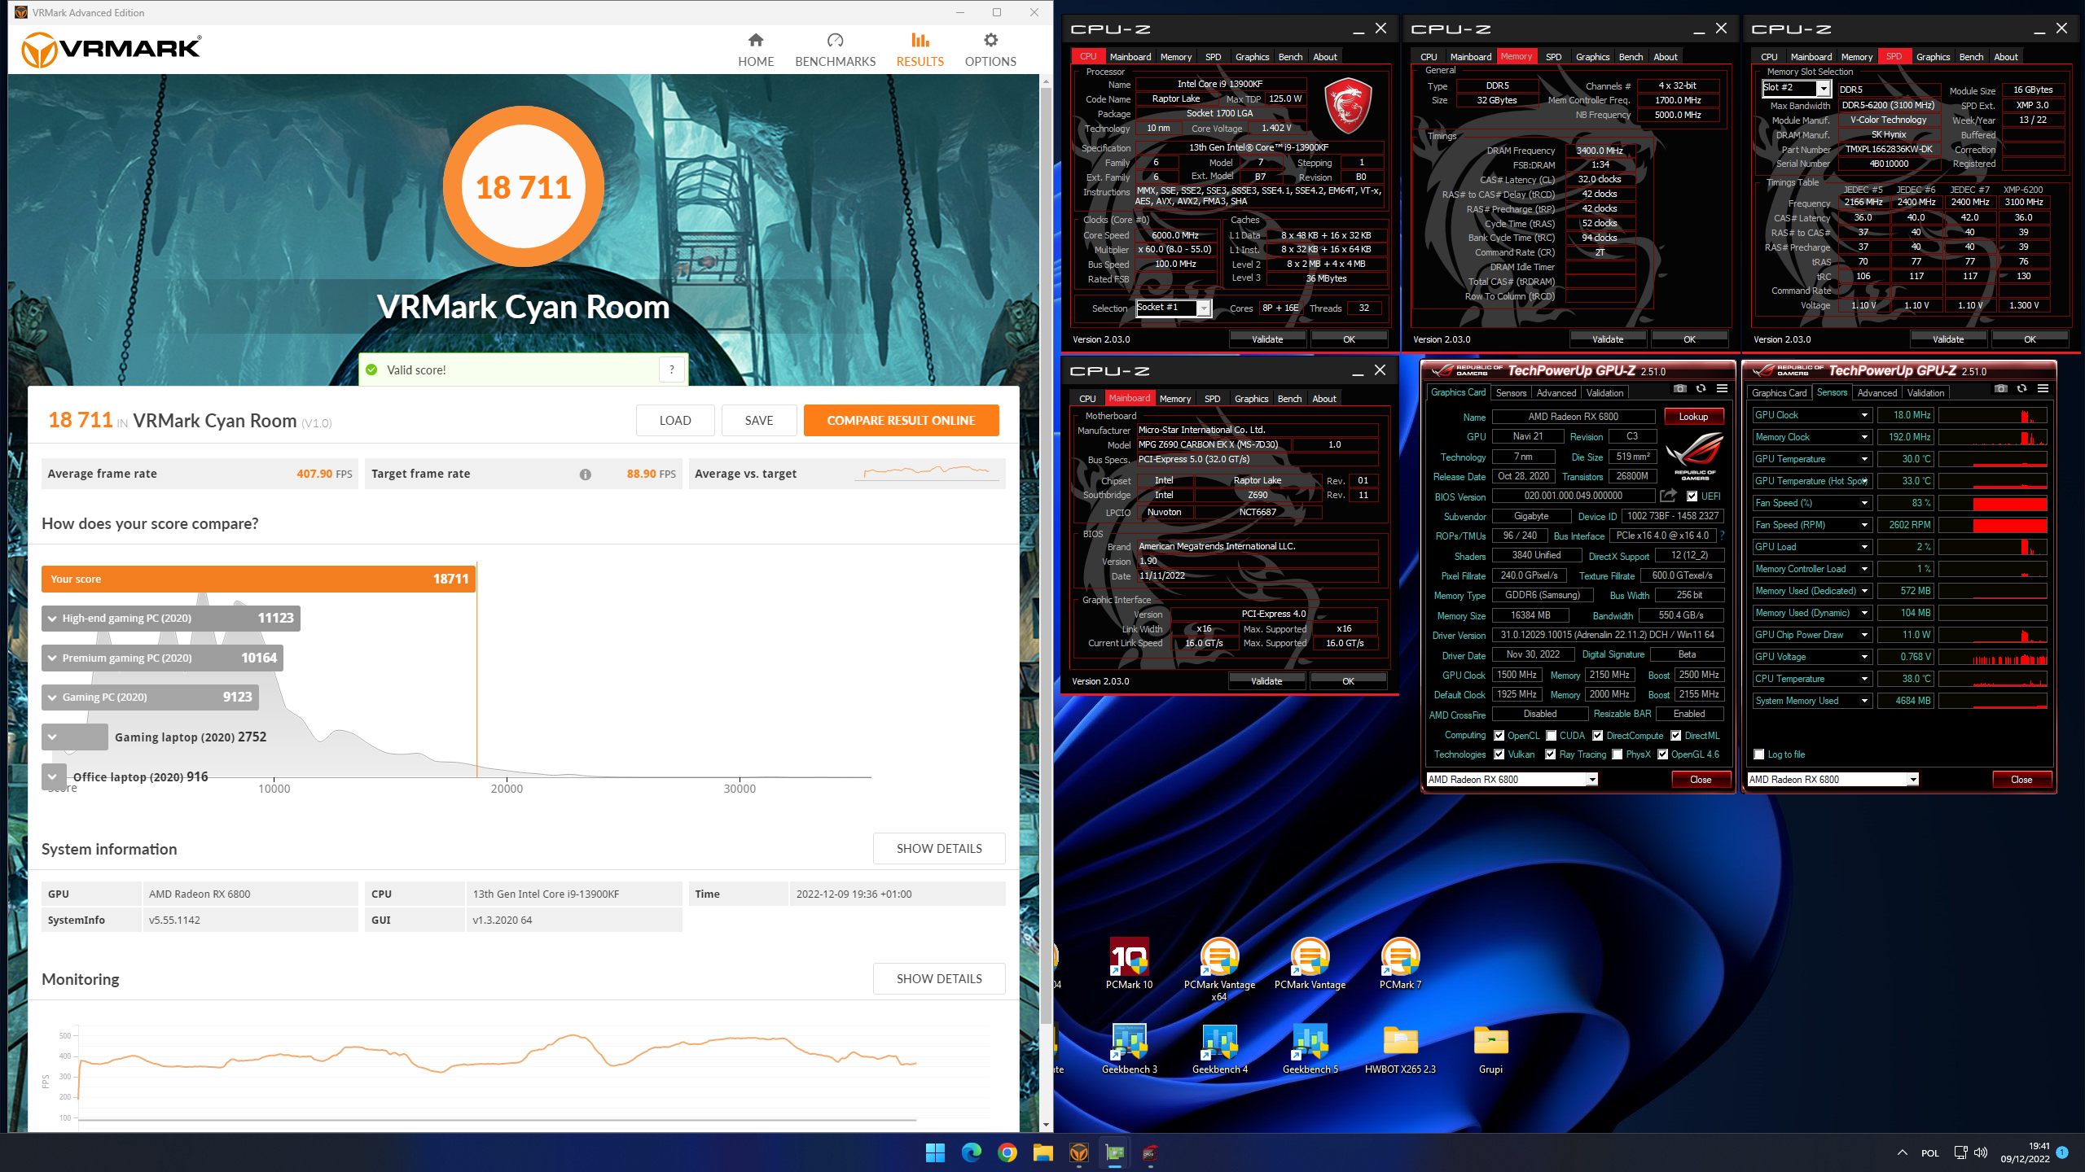Screen dimensions: 2085x1172
Task: Open Slot #2 dropdown in CPU-Z SPD window
Action: [x=1796, y=88]
